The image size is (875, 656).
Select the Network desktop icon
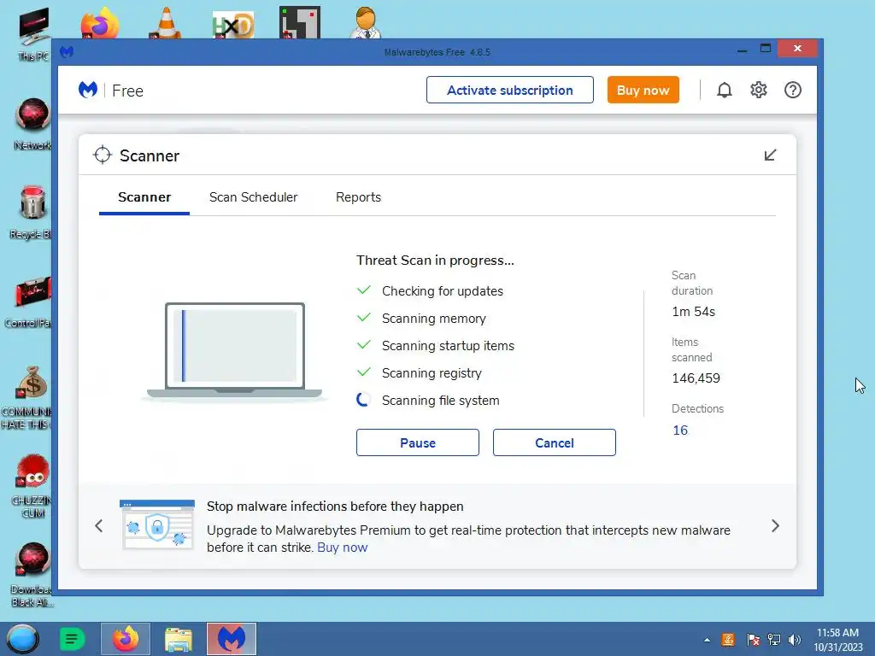[x=32, y=124]
